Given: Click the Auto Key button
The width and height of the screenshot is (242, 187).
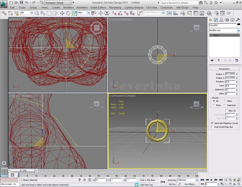Looking at the screenshot, I should point(172,180).
